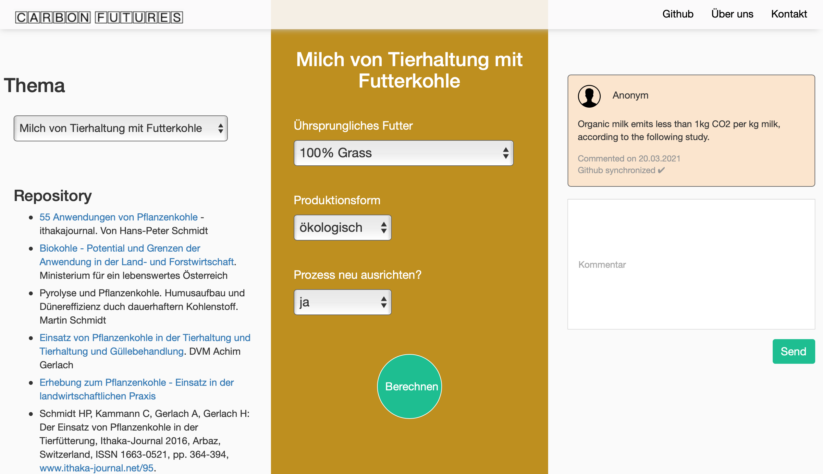823x474 pixels.
Task: Open 55 Anwendungen von Pflanzenkohle link
Action: (118, 217)
